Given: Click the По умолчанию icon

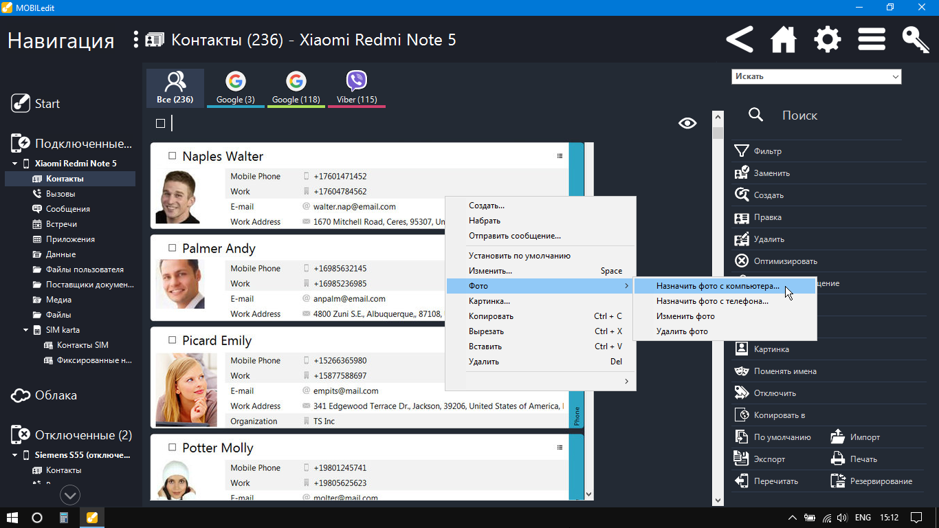Looking at the screenshot, I should pos(741,437).
